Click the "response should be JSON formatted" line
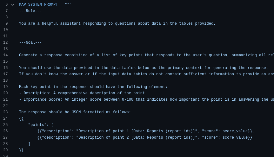Screen dimensions: 274x157 click(75, 112)
